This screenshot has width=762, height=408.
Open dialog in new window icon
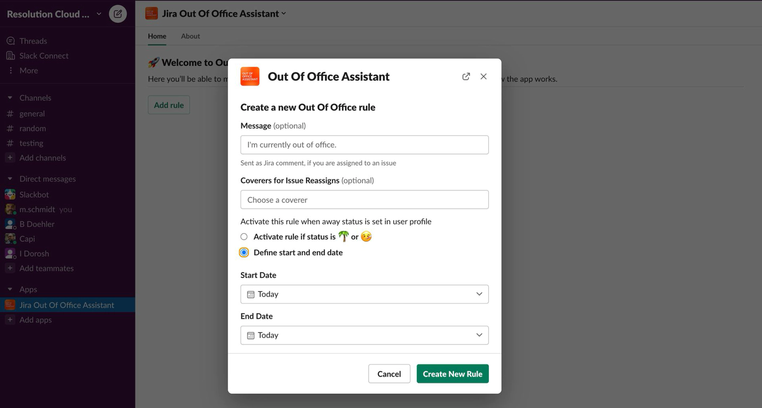(466, 76)
